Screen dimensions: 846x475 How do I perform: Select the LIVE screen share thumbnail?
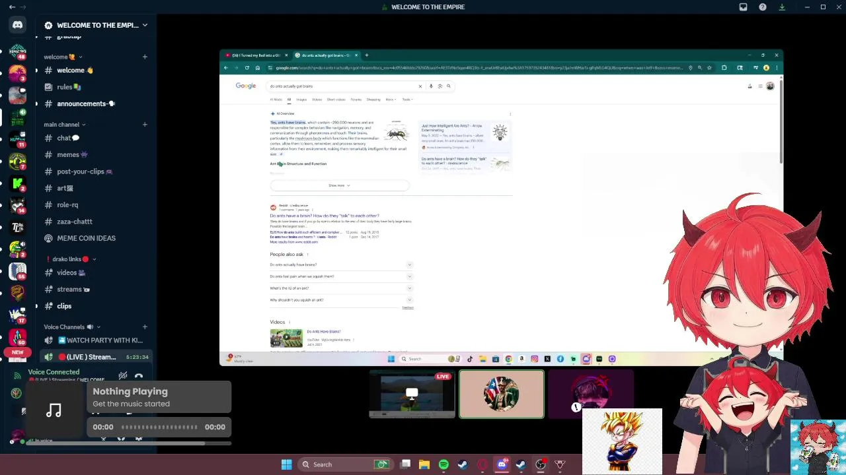coord(412,395)
